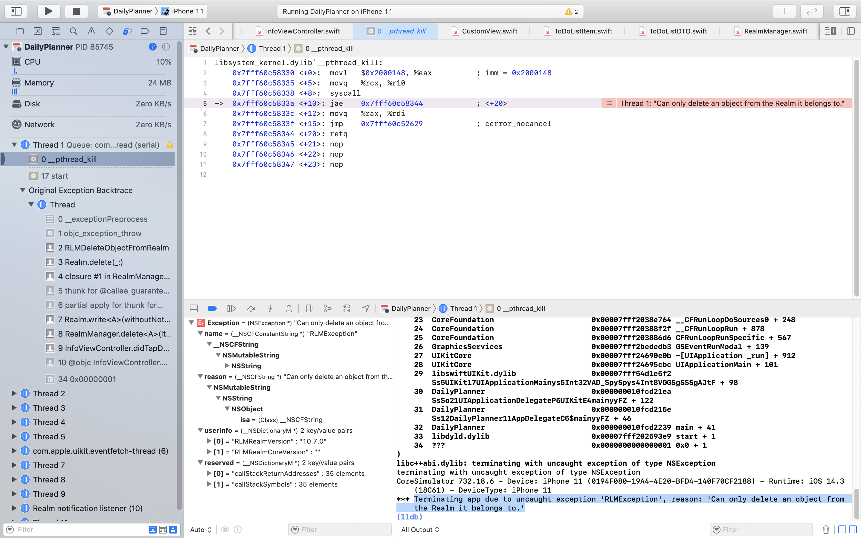
Task: Hide the debug area toggle button
Action: point(194,308)
